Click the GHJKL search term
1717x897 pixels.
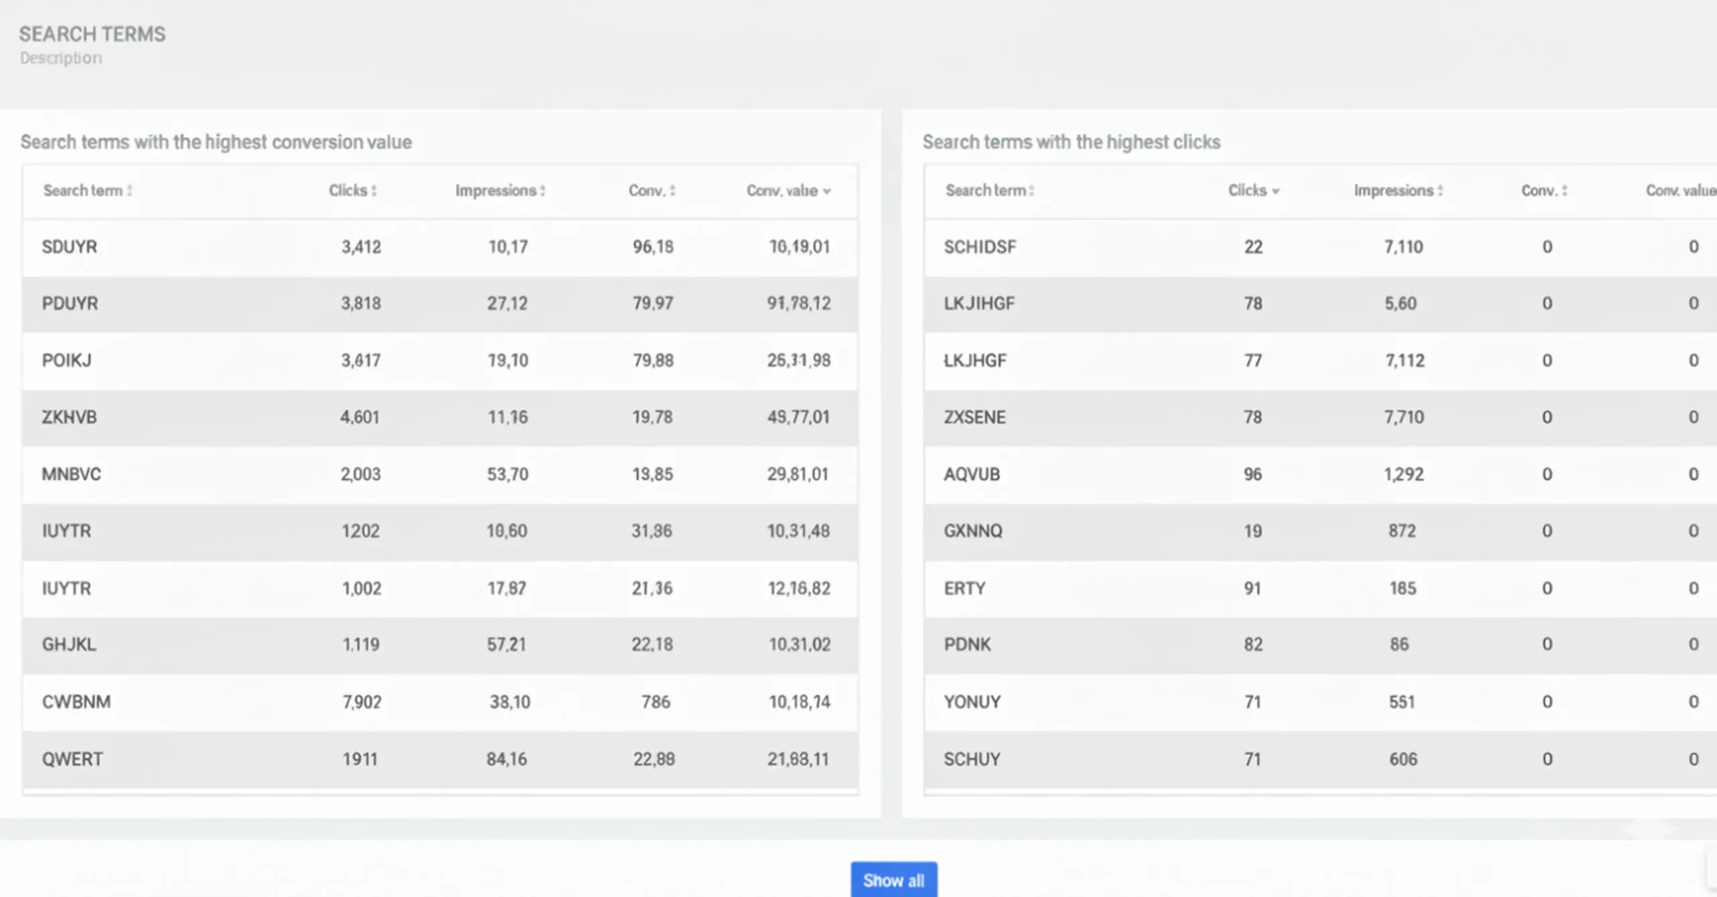69,645
